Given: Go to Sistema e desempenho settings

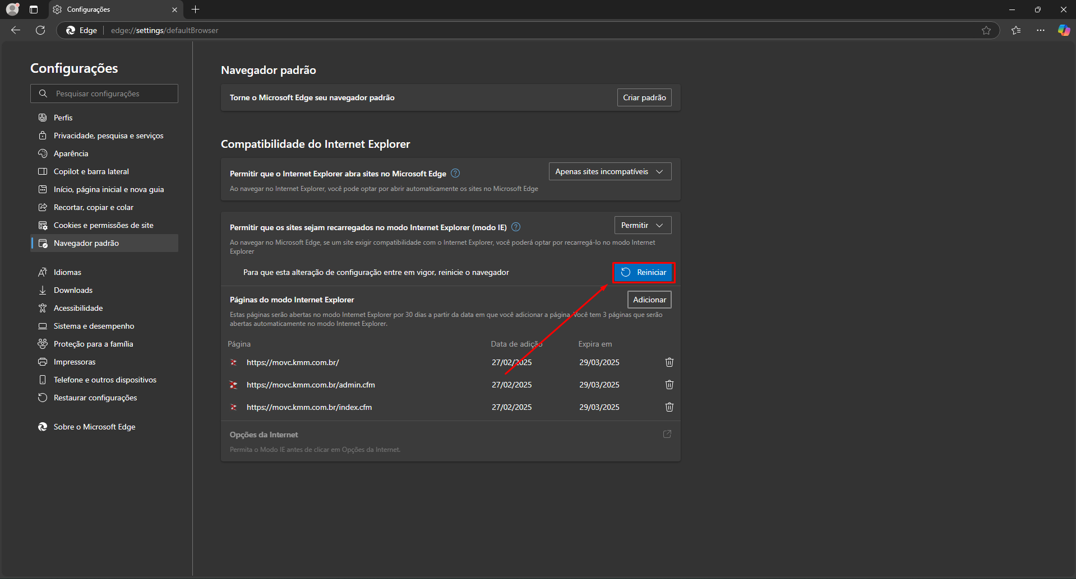Looking at the screenshot, I should (94, 326).
